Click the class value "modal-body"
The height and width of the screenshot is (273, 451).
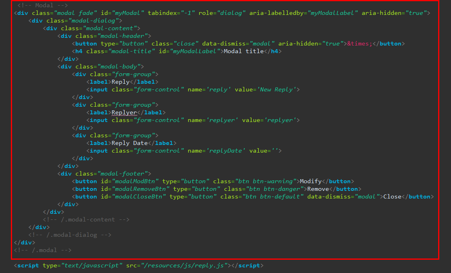119,66
